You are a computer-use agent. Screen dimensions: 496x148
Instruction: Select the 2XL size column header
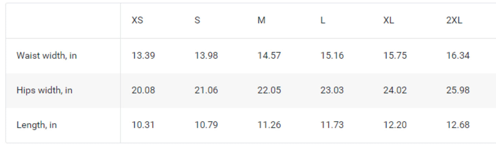pyautogui.click(x=454, y=20)
